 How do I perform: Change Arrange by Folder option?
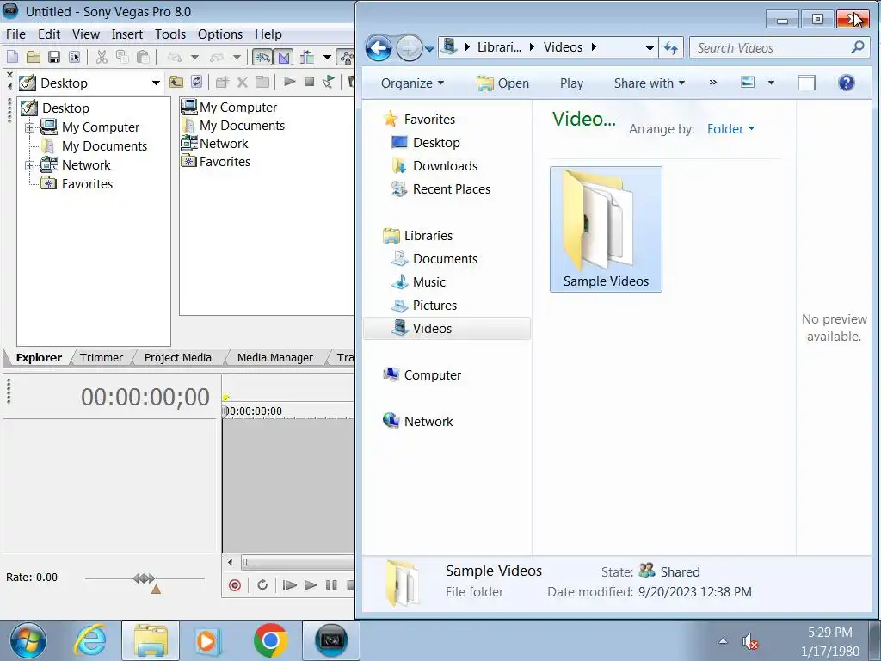(730, 129)
